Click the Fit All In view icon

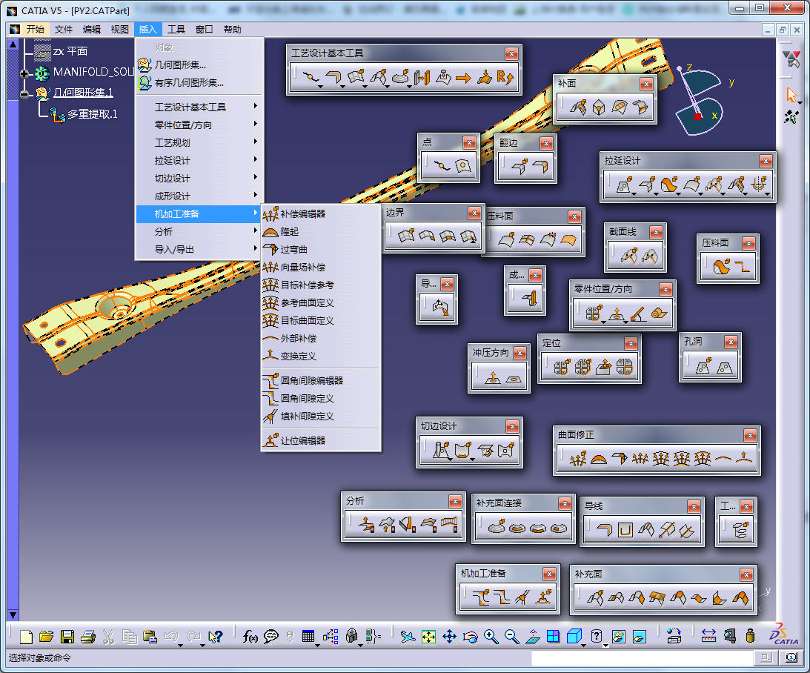tap(429, 637)
